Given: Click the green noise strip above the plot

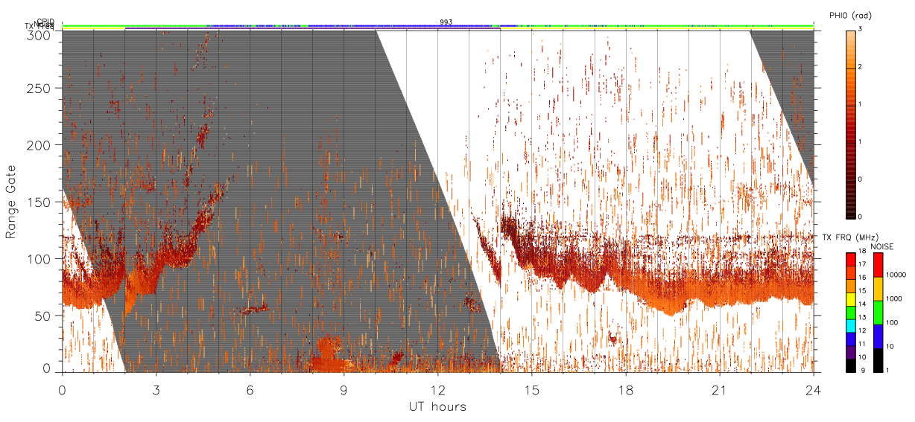Looking at the screenshot, I should 437,25.
